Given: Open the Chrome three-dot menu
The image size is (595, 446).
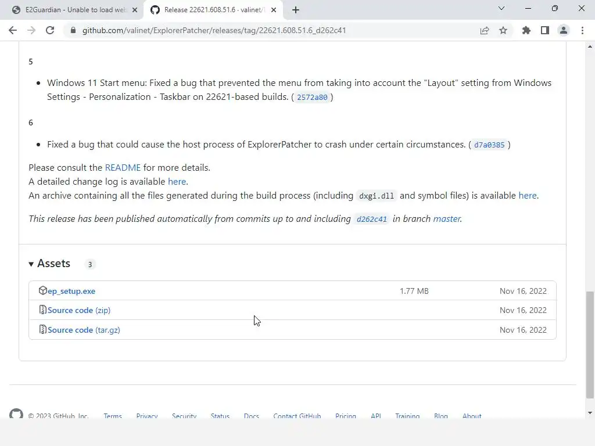Looking at the screenshot, I should [x=582, y=30].
